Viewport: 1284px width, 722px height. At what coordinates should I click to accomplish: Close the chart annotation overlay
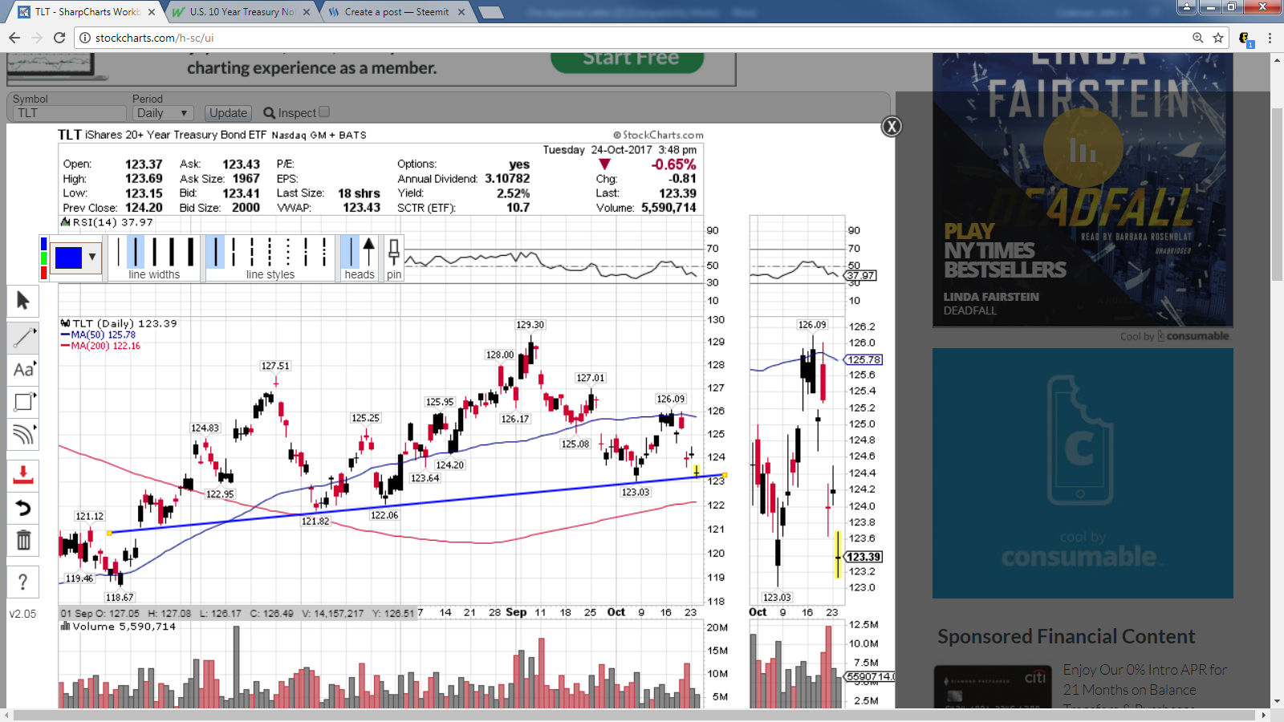892,127
